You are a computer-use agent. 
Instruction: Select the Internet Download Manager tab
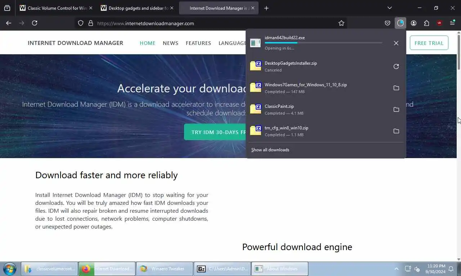[219, 8]
